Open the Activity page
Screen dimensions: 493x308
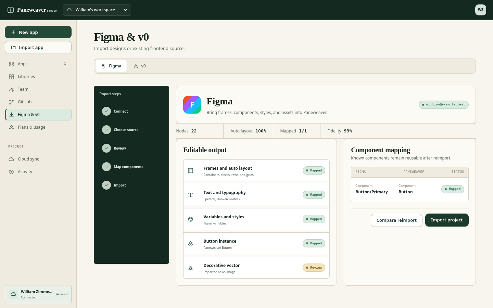[x=38, y=172]
